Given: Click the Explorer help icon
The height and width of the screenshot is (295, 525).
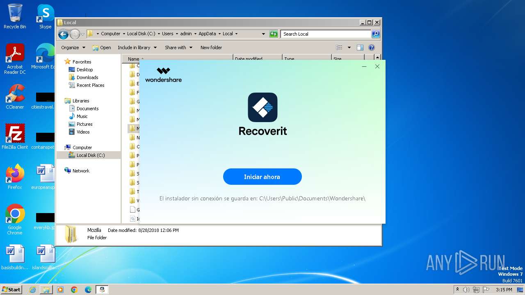Looking at the screenshot, I should coord(372,48).
